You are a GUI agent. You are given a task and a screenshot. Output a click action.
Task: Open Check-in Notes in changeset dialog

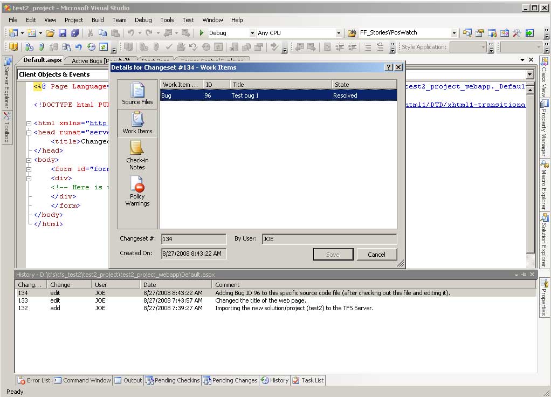point(137,155)
